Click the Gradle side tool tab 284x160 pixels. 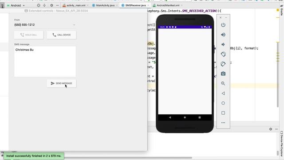click(x=282, y=11)
